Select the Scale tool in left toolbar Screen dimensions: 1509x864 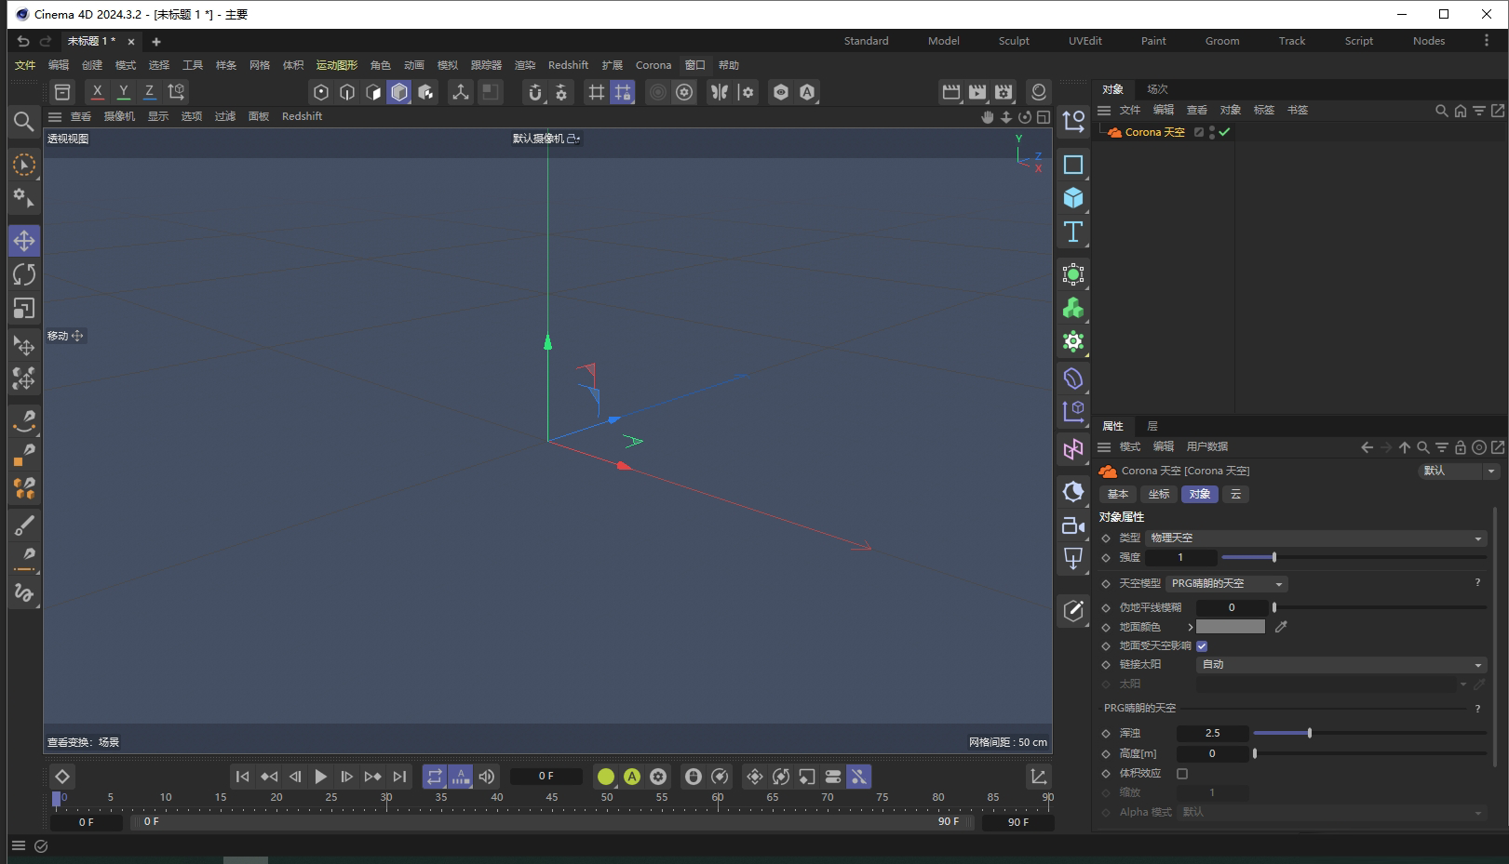(24, 308)
